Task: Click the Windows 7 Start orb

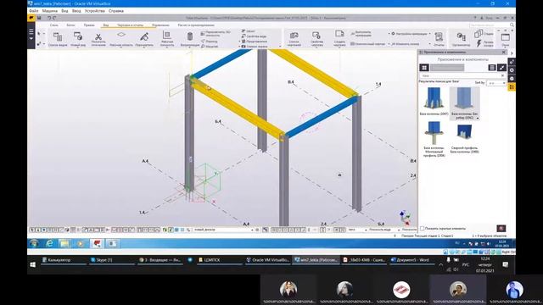Action: point(34,243)
